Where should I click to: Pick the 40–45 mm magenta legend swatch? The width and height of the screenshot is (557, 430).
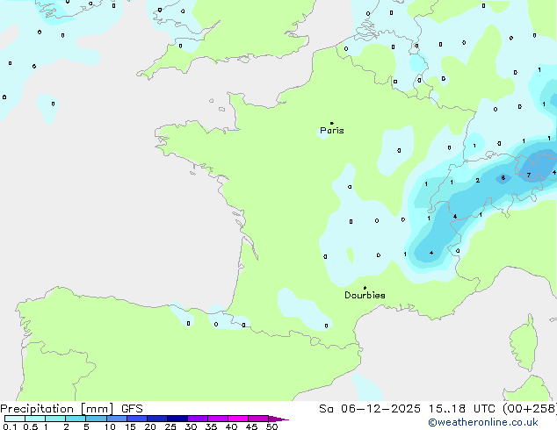[238, 419]
